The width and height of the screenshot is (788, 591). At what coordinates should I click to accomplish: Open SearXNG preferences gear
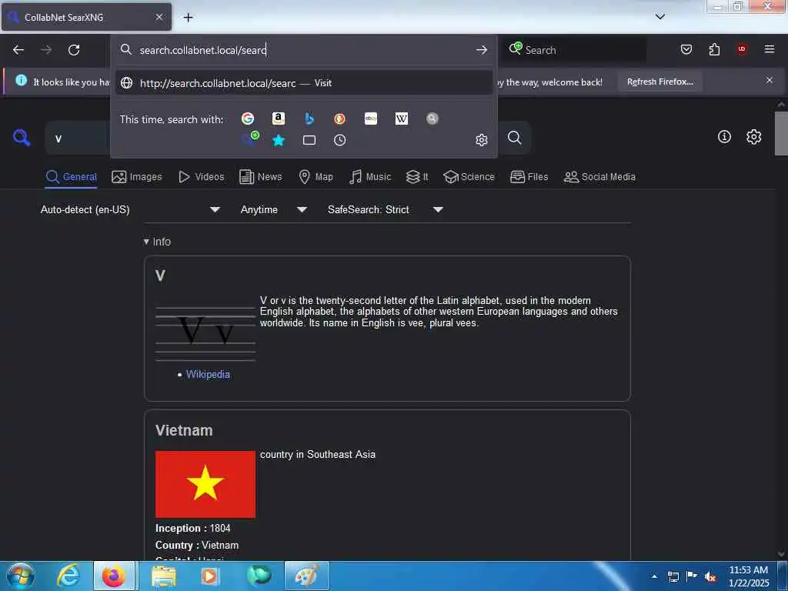753,137
